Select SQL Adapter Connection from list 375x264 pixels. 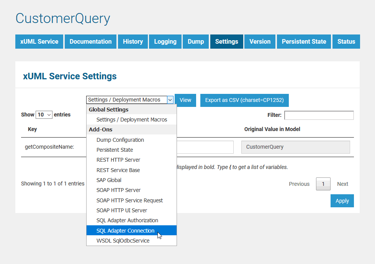[x=125, y=231]
